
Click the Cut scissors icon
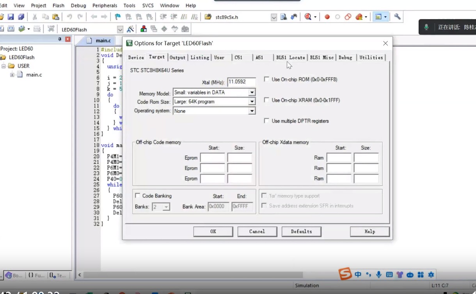click(35, 17)
